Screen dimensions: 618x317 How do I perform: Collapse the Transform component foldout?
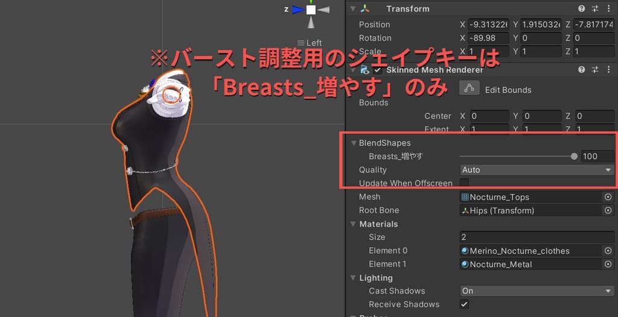point(352,8)
